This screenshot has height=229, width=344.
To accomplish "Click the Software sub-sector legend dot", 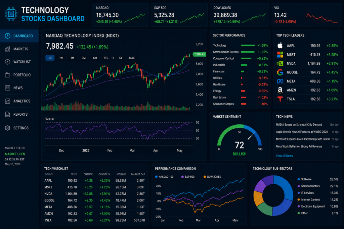I will coord(299,179).
